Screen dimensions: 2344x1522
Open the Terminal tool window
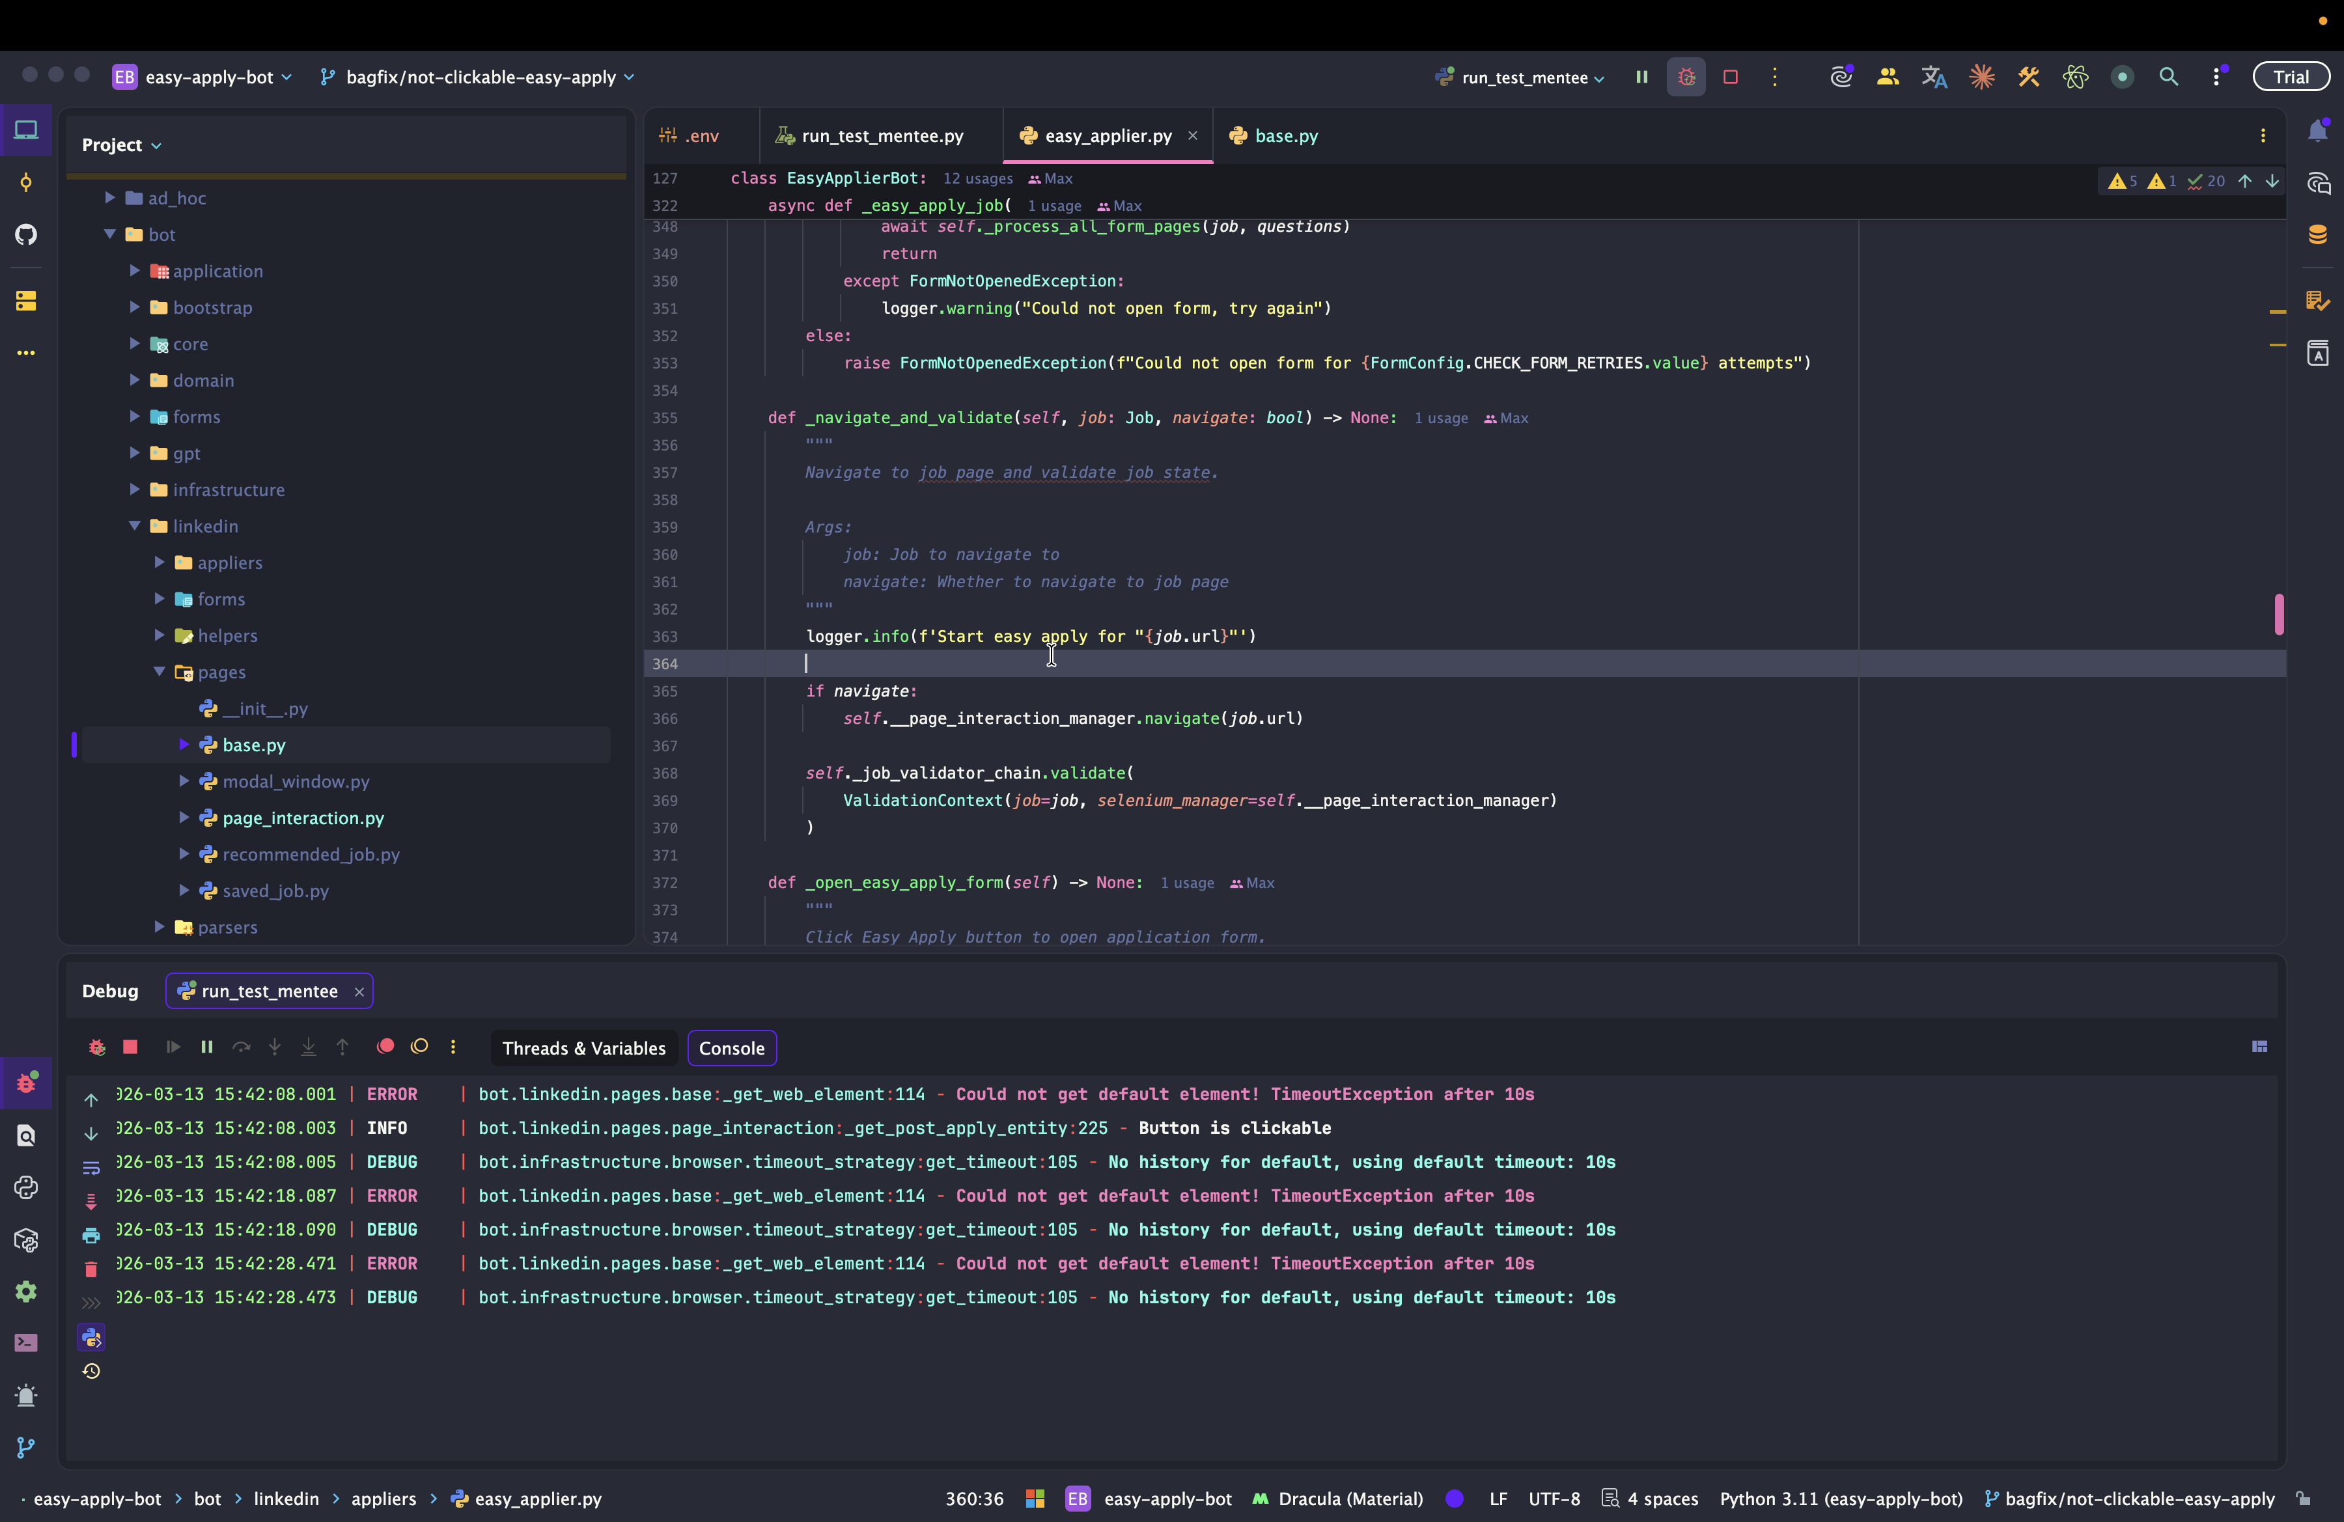point(27,1343)
